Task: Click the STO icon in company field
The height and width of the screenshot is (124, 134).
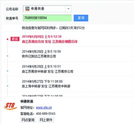Action: pos(27,9)
